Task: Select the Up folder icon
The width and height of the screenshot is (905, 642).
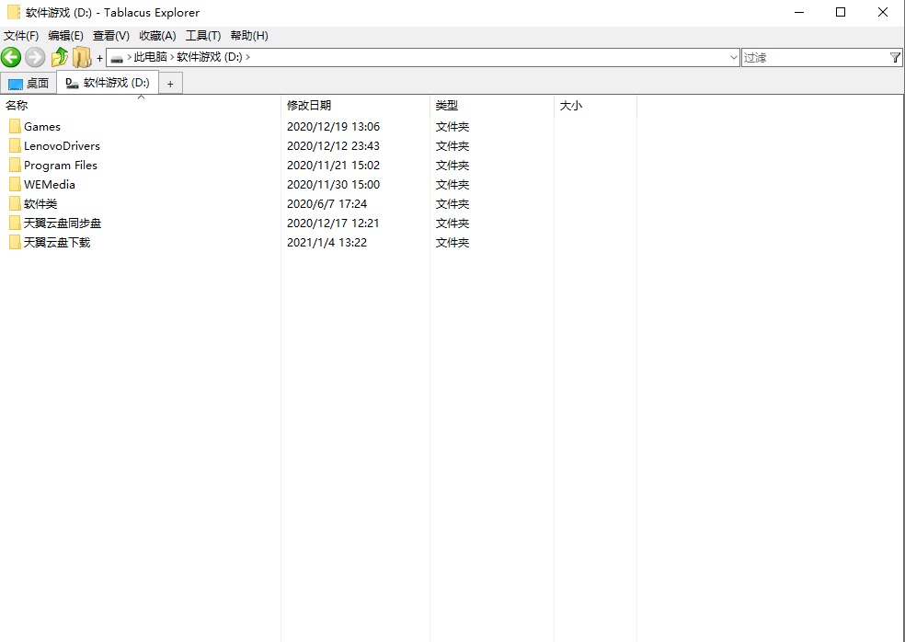Action: pyautogui.click(x=59, y=57)
